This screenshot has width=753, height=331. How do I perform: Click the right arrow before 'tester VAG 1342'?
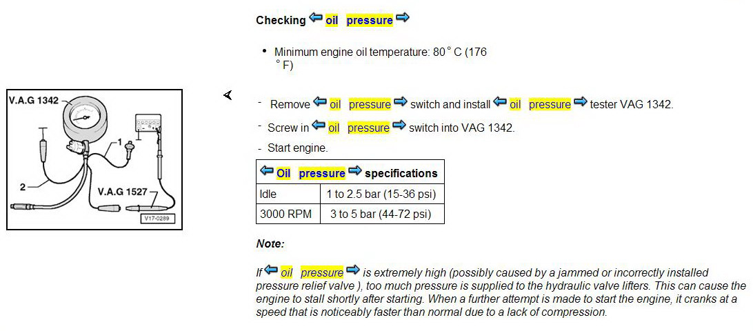tap(581, 103)
